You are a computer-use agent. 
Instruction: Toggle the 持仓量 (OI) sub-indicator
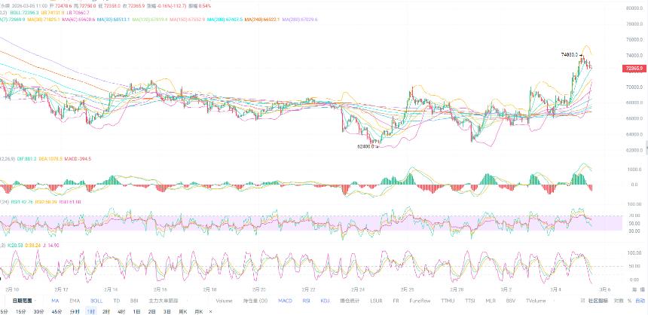[x=256, y=301]
